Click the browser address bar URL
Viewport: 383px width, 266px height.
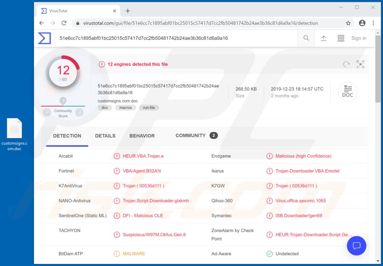pos(200,23)
